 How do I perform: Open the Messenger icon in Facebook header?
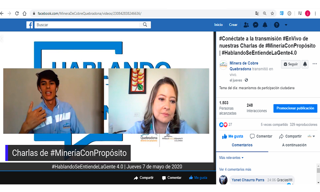tap(256, 25)
